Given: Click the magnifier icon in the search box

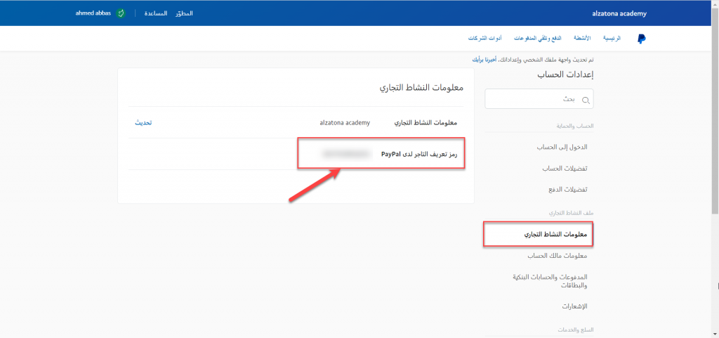Looking at the screenshot, I should [586, 100].
